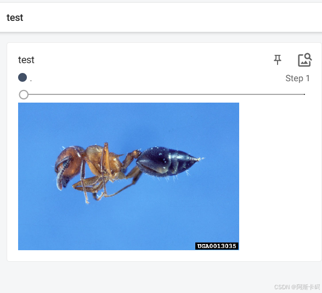Click the 'Step 1' label
Image resolution: width=322 pixels, height=293 pixels.
coord(297,78)
